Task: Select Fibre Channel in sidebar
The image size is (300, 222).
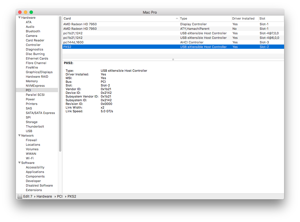Action: tap(36, 63)
